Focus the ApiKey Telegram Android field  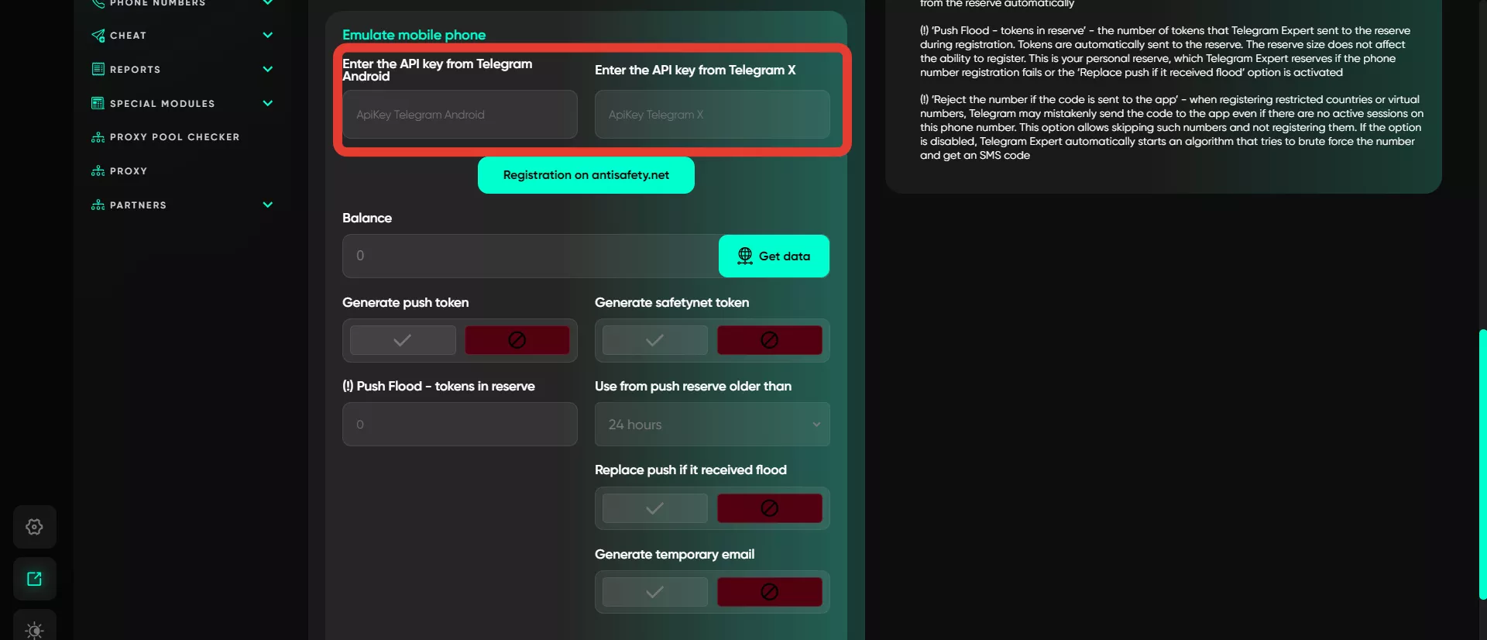tap(460, 115)
